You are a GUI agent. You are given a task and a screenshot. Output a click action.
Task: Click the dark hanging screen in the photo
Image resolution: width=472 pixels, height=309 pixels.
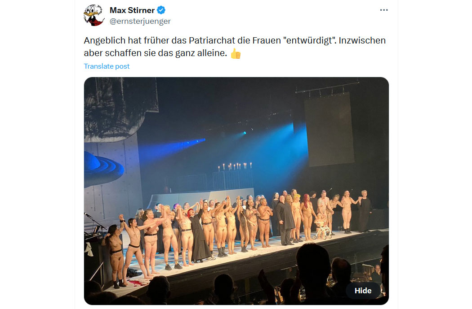tap(330, 130)
